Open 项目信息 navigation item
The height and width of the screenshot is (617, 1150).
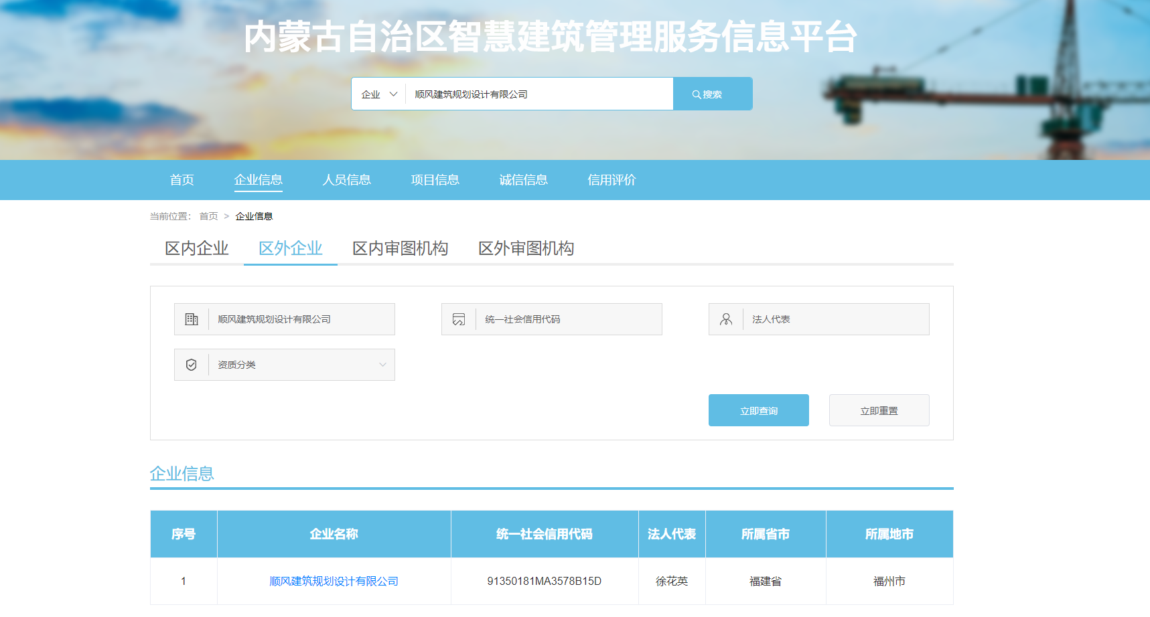coord(435,179)
